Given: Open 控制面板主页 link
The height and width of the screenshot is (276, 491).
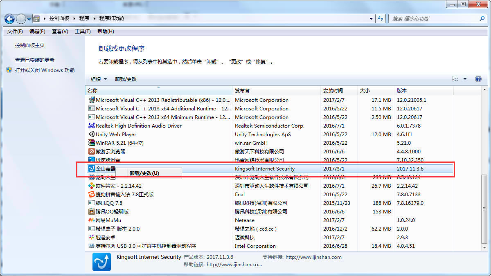Looking at the screenshot, I should [30, 45].
